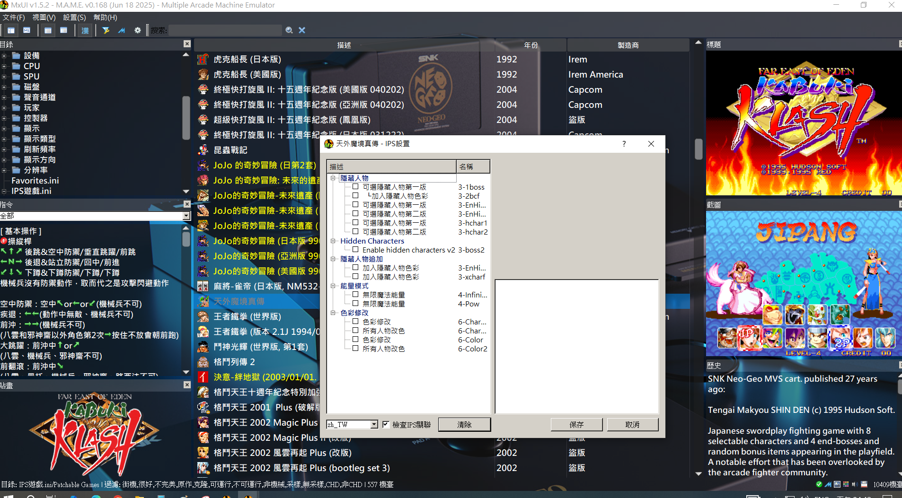Open the 幫助(H) menu

point(105,17)
